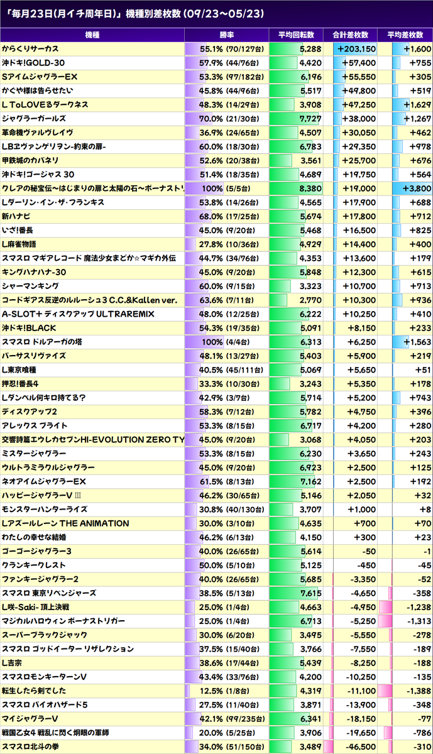Select ディスクアップ2 machine name

pyautogui.click(x=30, y=411)
